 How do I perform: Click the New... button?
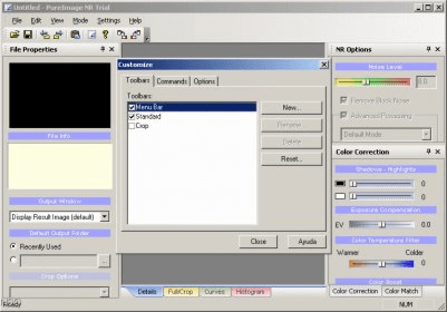point(291,108)
